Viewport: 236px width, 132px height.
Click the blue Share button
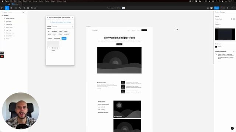pos(216,8)
